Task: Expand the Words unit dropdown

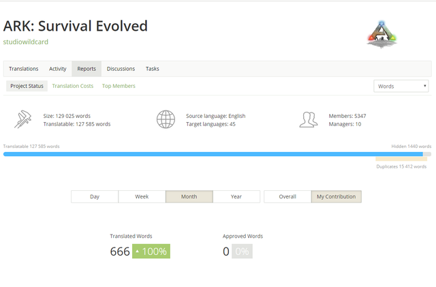Action: pos(401,87)
